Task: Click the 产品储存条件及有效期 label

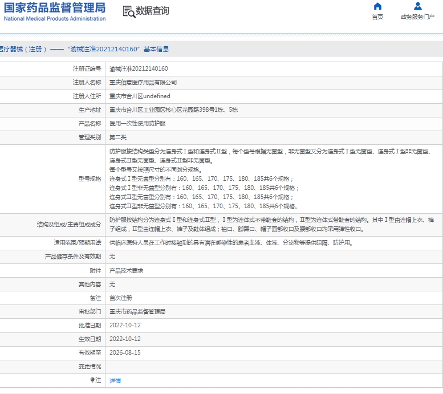Action: tap(73, 257)
